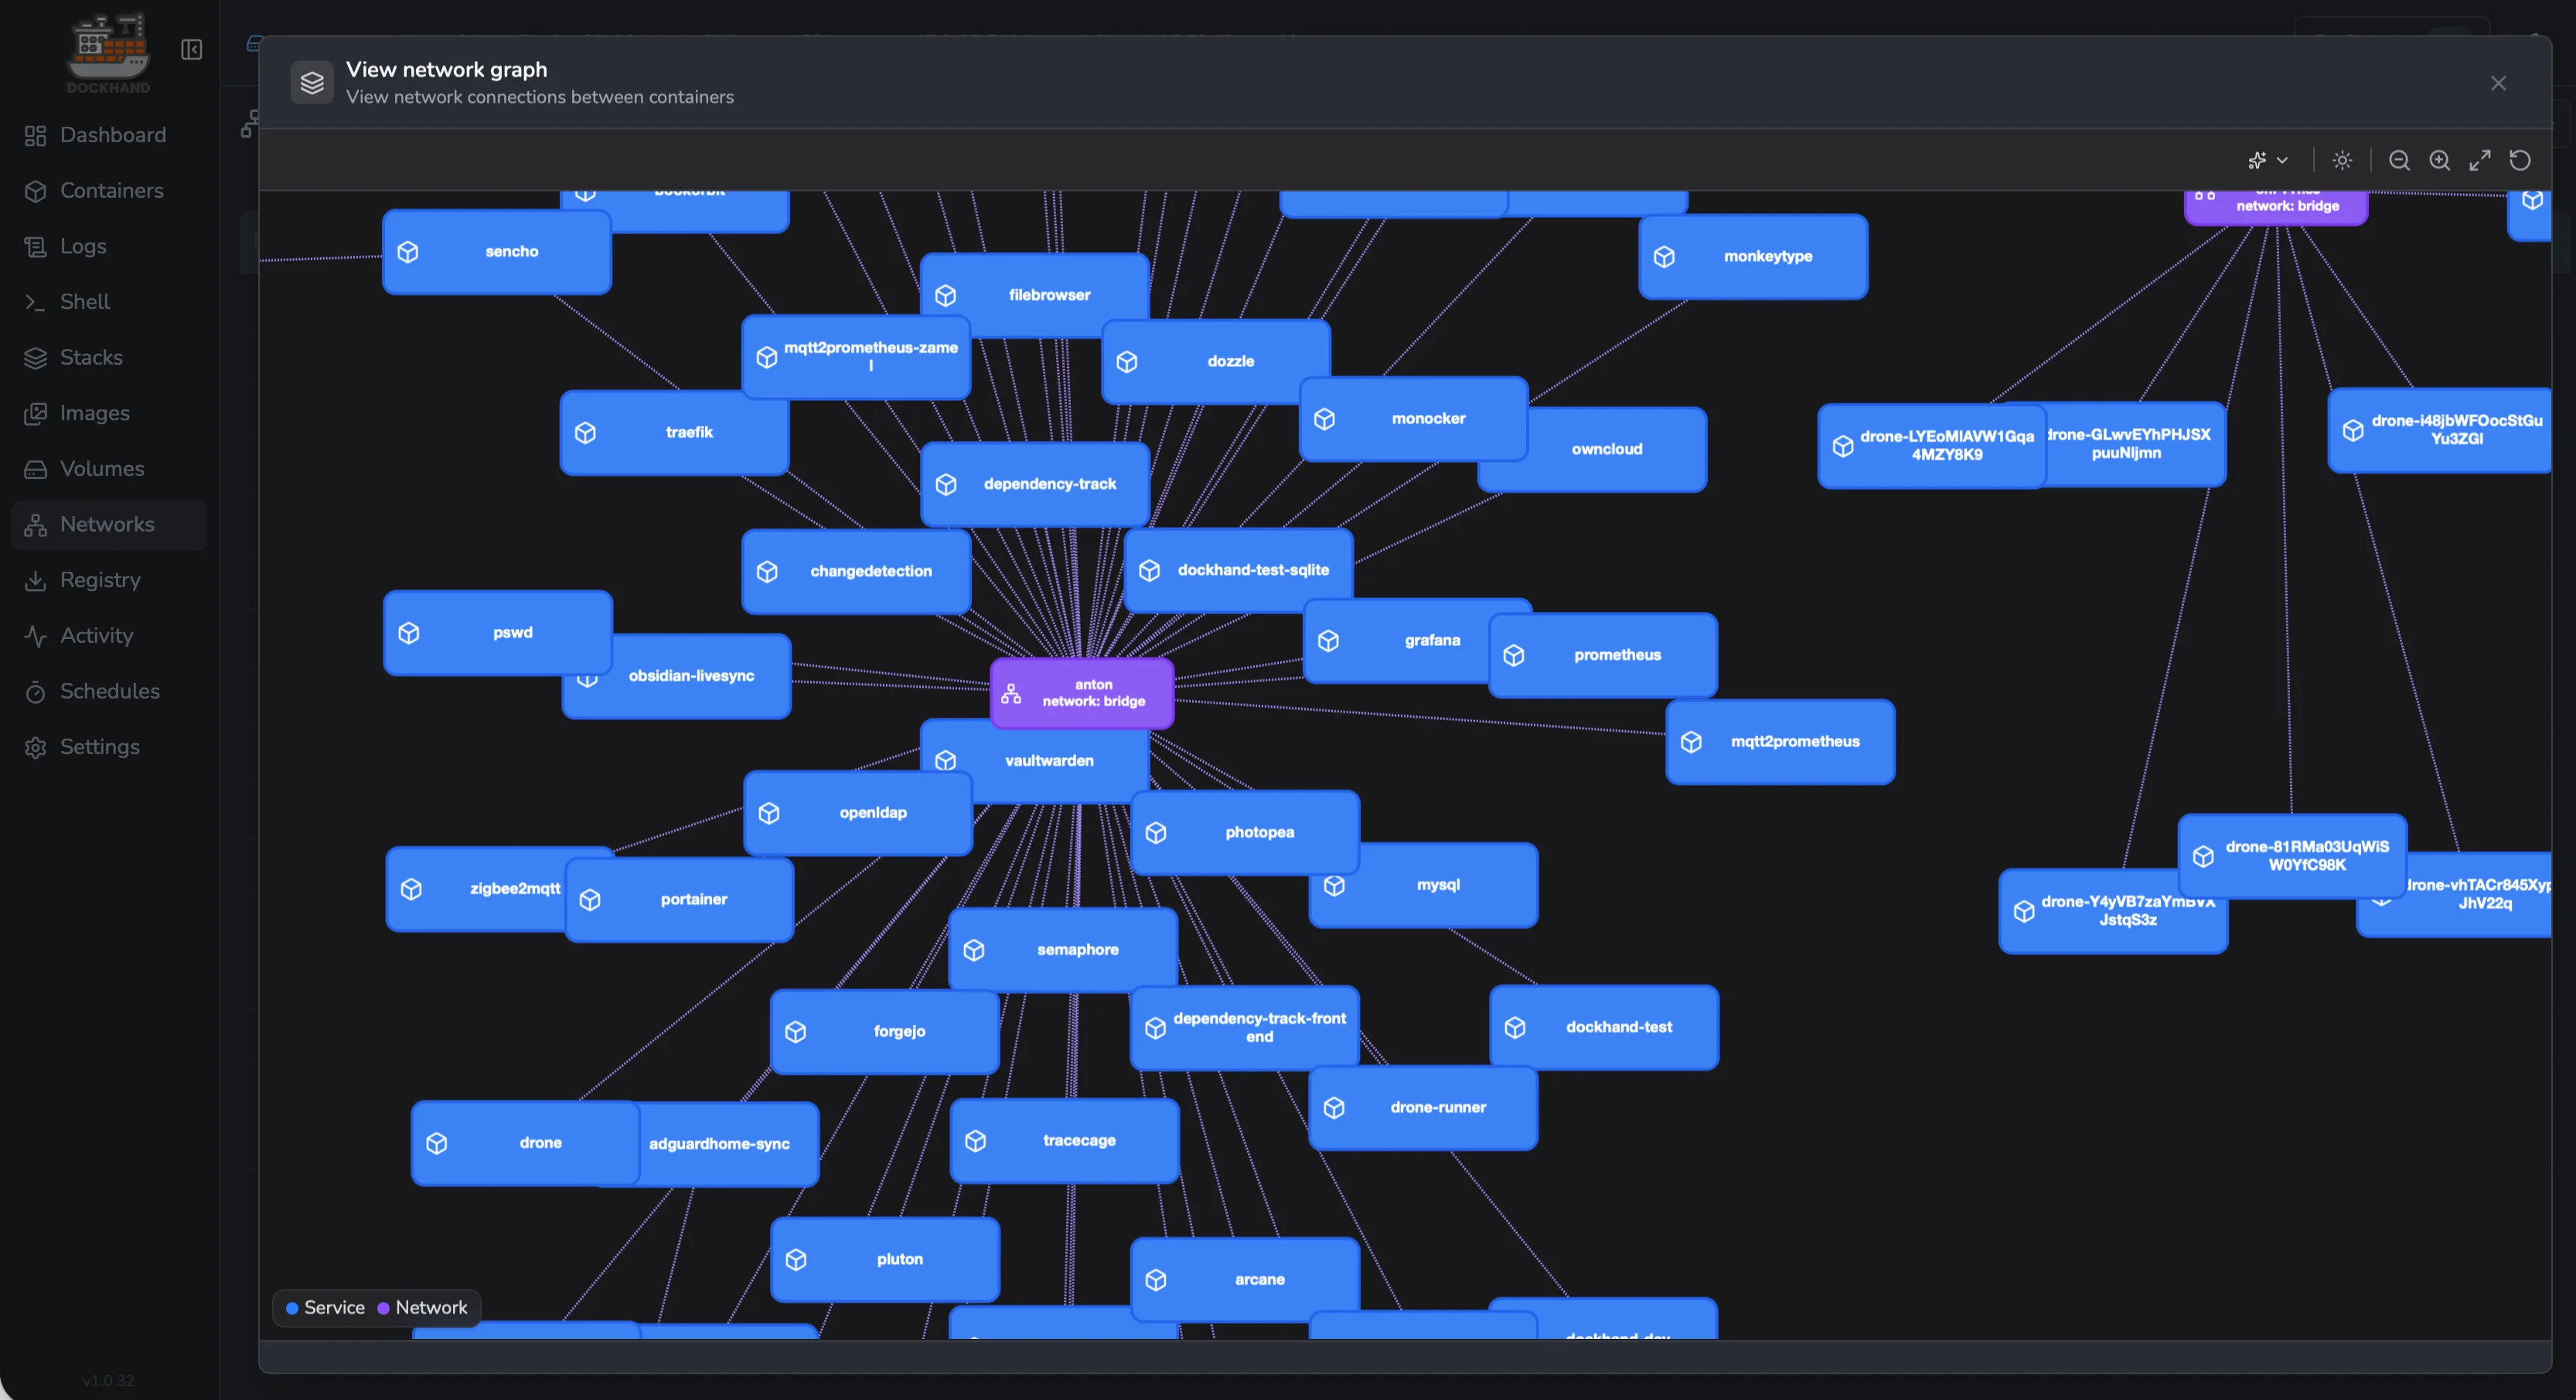Viewport: 2576px width, 1400px height.
Task: Select the filebrowser service node
Action: click(1034, 295)
